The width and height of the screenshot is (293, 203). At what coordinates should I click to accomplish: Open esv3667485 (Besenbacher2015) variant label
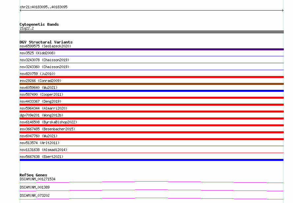[47, 129]
